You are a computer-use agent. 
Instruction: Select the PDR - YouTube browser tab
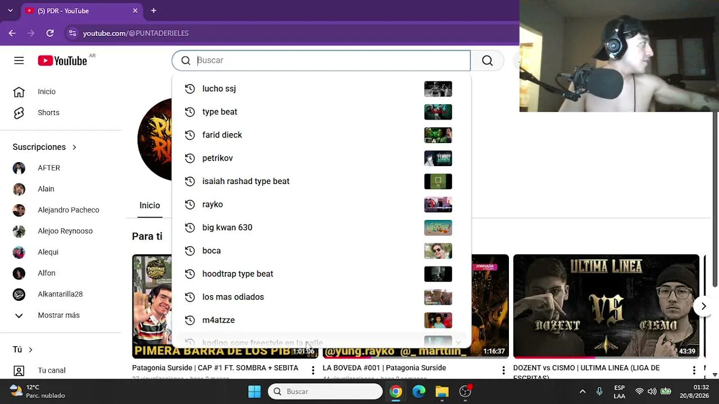coord(81,11)
